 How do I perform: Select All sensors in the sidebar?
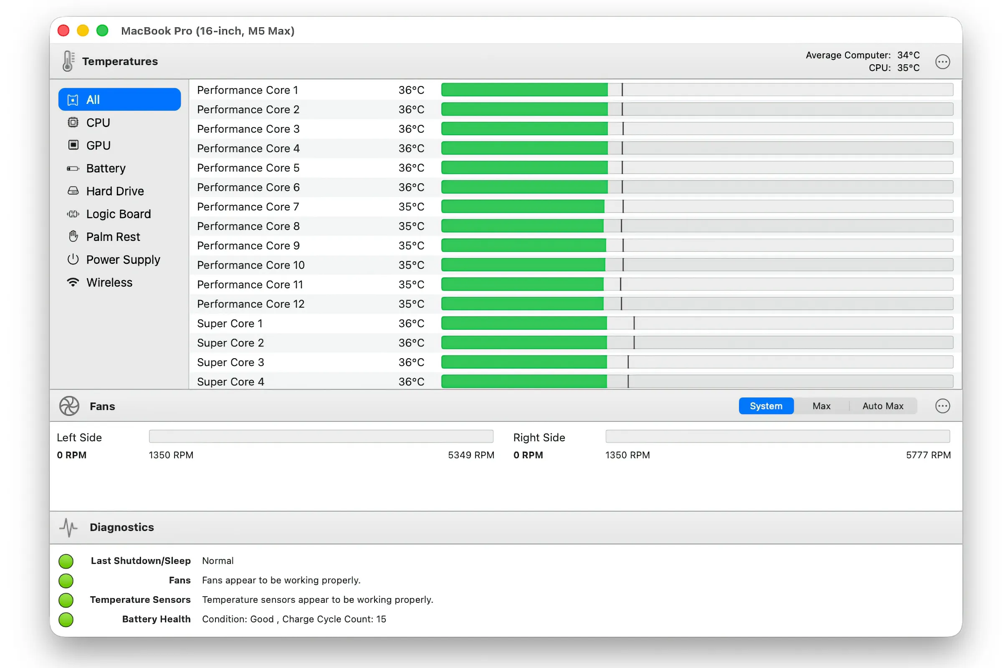(120, 100)
